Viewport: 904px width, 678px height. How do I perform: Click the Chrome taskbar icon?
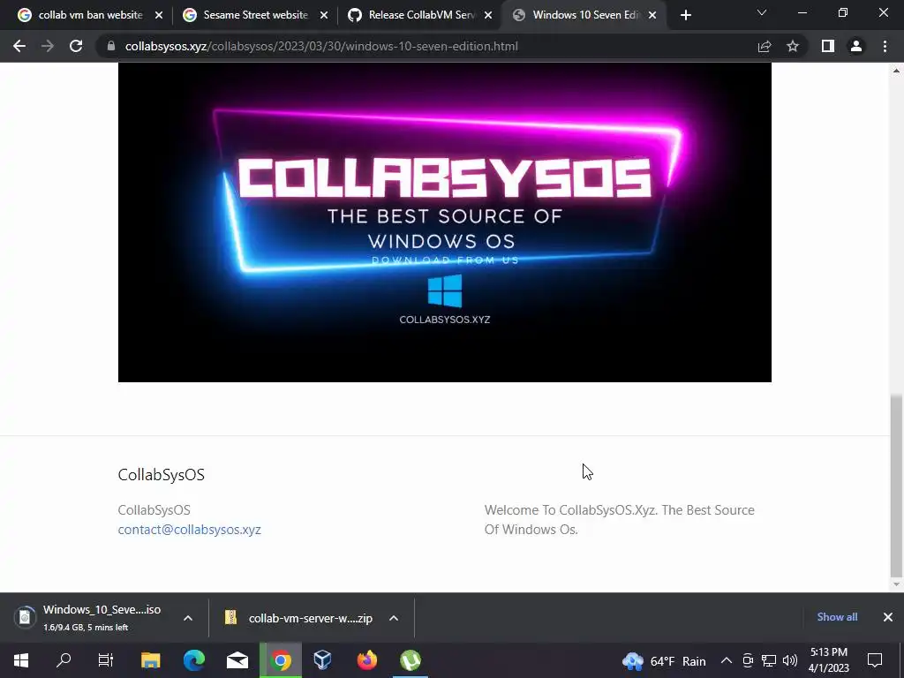(x=281, y=660)
